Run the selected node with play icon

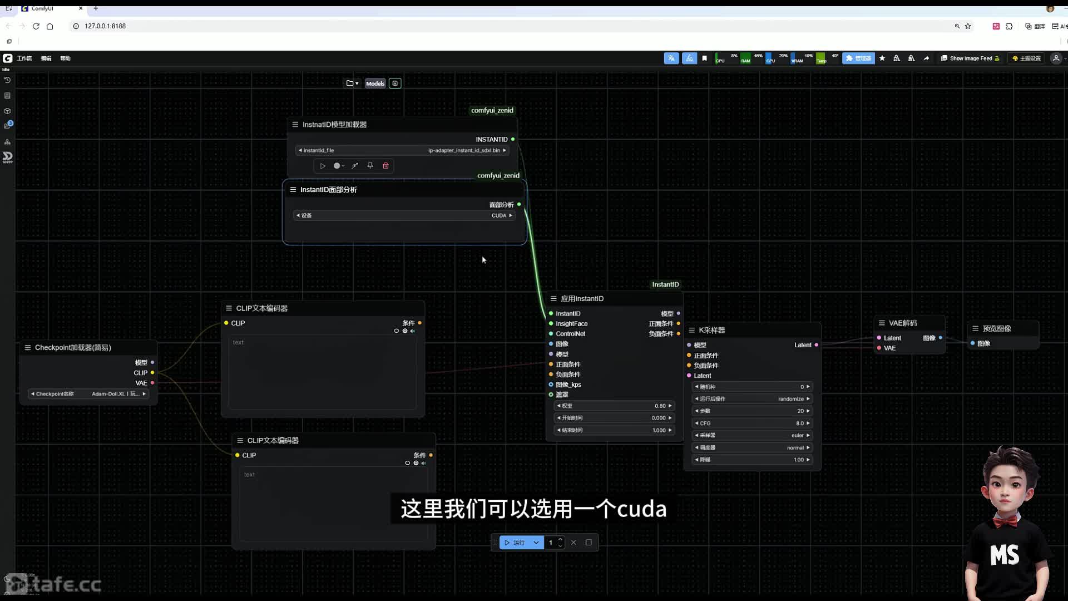[323, 166]
